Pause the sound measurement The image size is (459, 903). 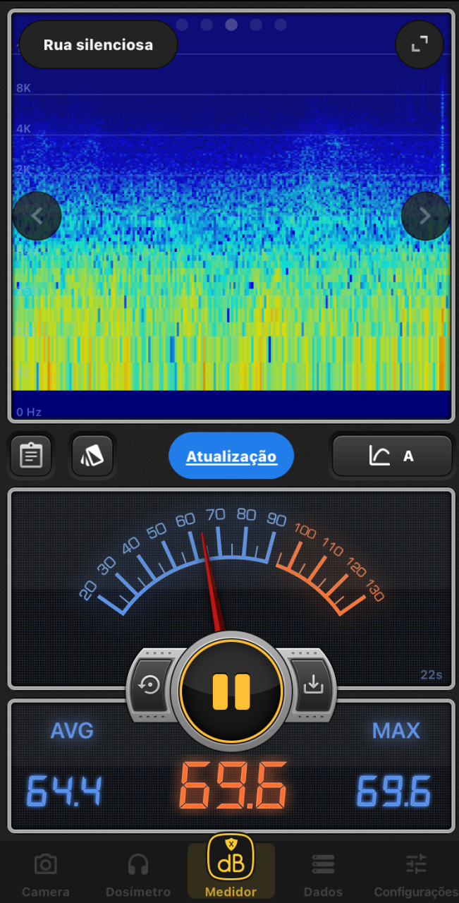[231, 691]
